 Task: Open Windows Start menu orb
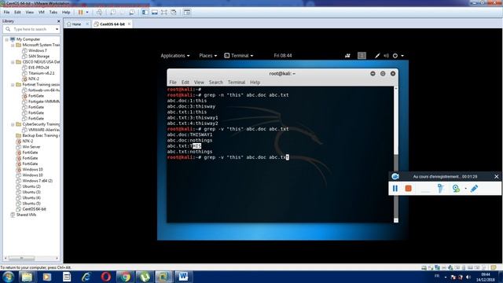point(8,277)
